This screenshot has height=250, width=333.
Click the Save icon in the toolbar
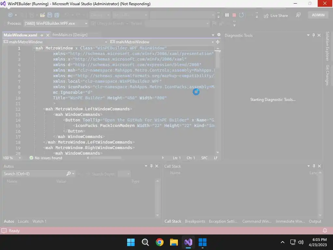(x=50, y=15)
